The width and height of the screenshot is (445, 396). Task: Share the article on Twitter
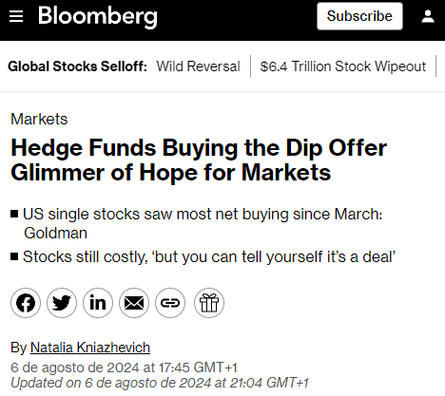pyautogui.click(x=62, y=303)
